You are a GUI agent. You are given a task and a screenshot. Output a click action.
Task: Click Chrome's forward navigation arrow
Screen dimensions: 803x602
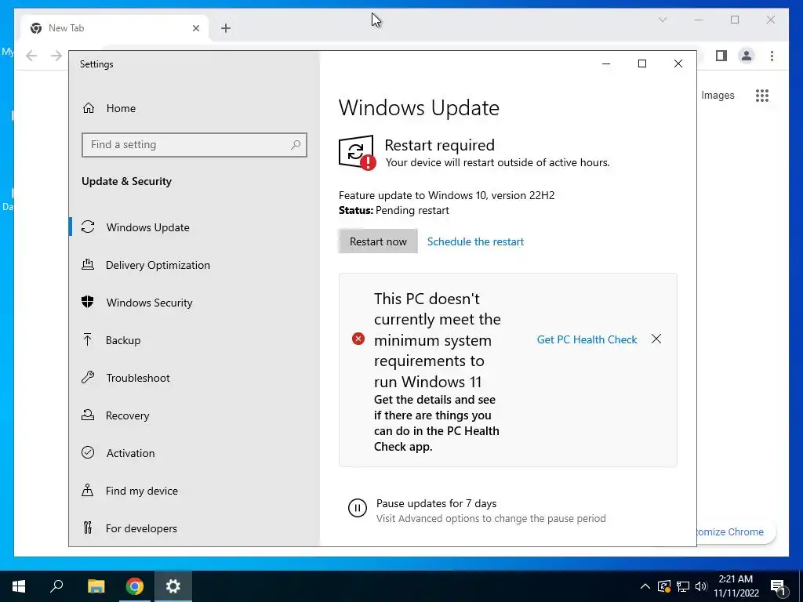point(56,56)
